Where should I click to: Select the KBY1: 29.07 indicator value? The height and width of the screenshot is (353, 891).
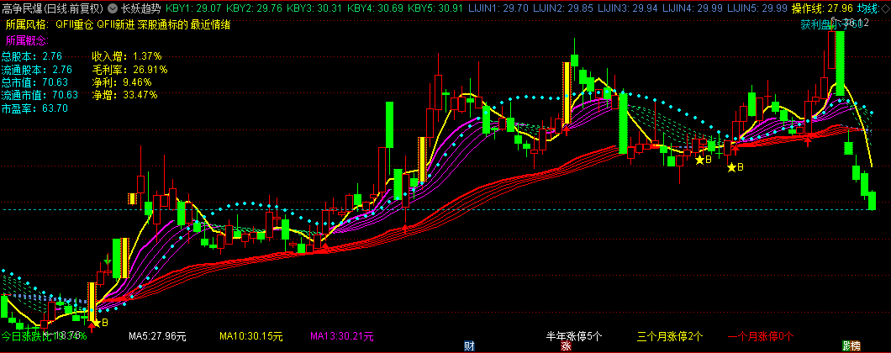click(193, 9)
